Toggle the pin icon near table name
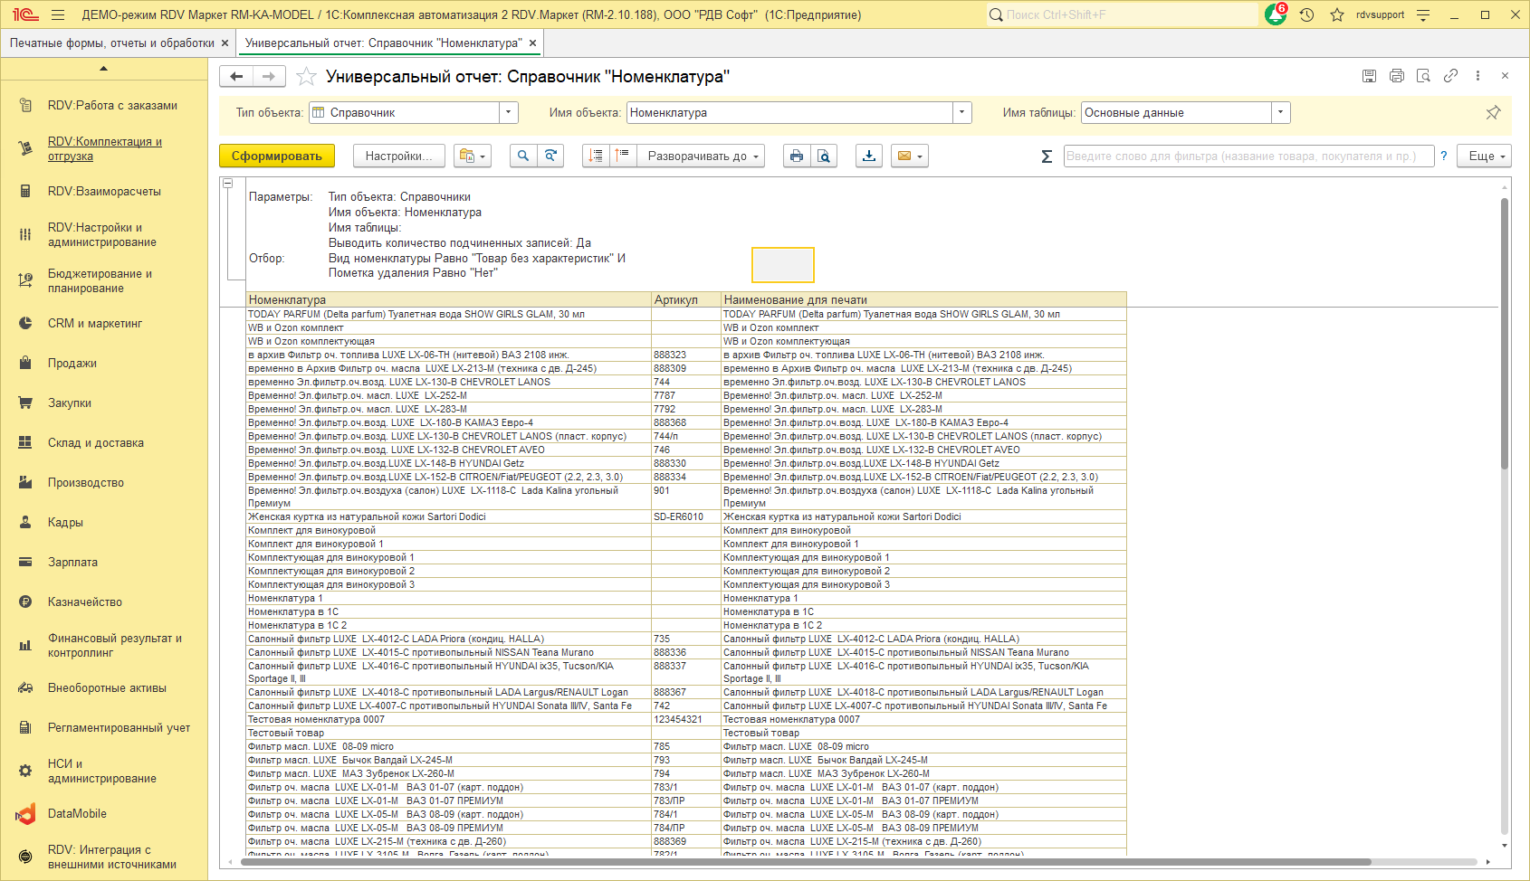Image resolution: width=1530 pixels, height=881 pixels. pyautogui.click(x=1493, y=113)
